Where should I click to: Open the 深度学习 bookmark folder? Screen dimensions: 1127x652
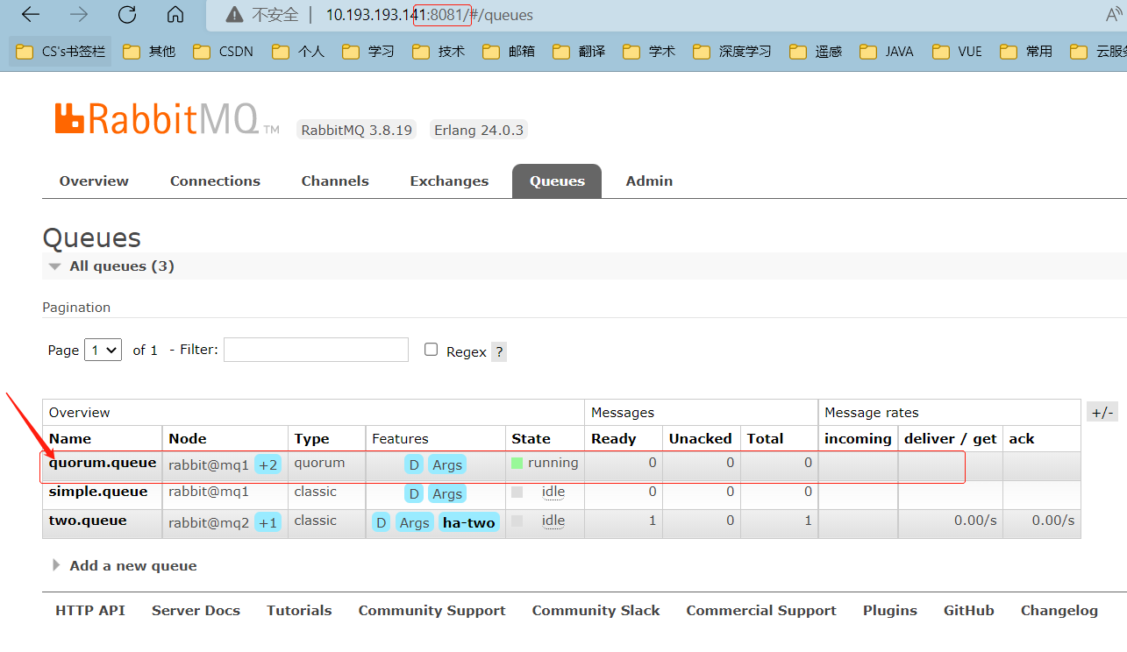732,52
